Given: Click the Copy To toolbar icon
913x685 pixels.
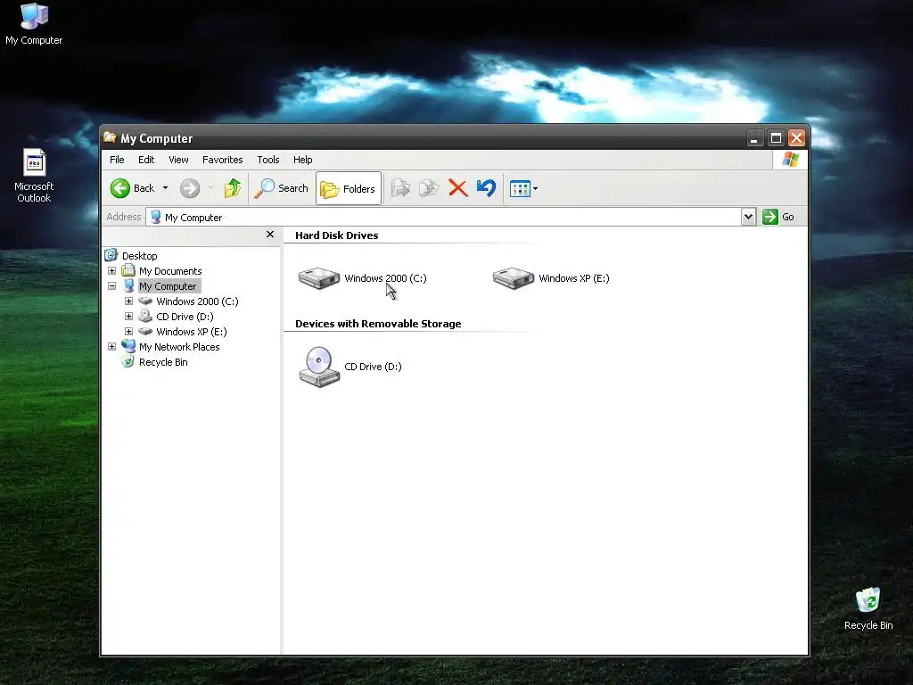Looking at the screenshot, I should (x=429, y=188).
